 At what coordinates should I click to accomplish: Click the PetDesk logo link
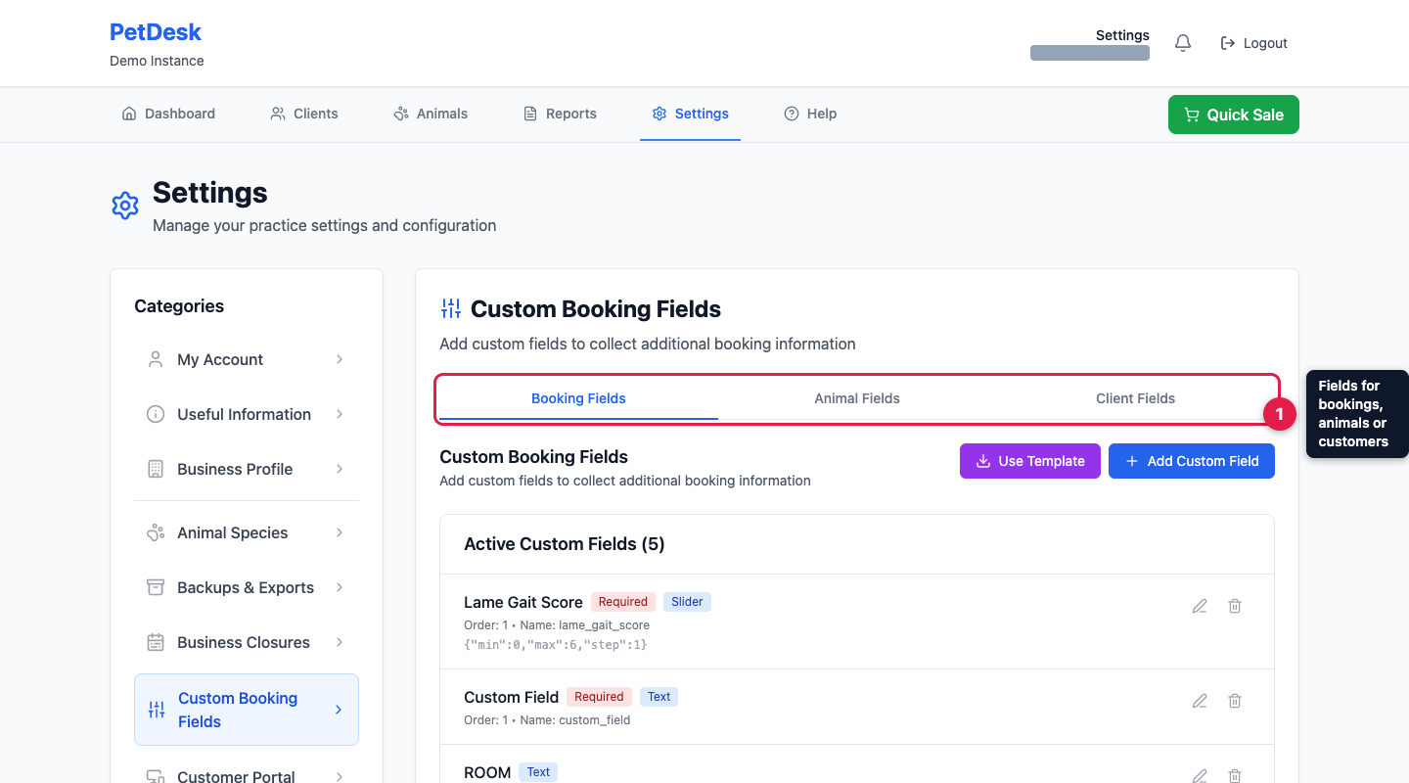tap(156, 31)
